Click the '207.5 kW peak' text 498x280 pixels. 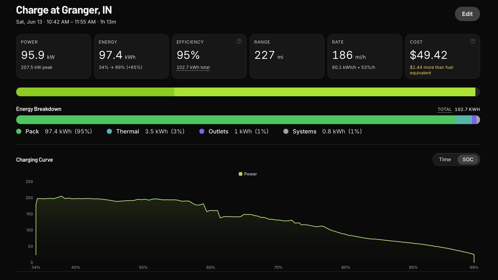point(37,67)
